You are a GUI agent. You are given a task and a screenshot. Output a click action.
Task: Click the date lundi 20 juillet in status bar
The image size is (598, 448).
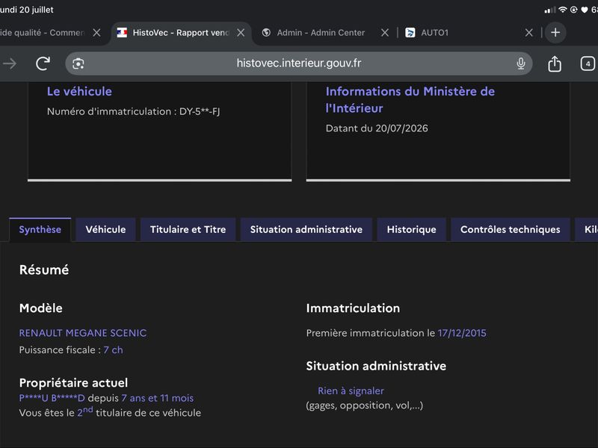27,10
